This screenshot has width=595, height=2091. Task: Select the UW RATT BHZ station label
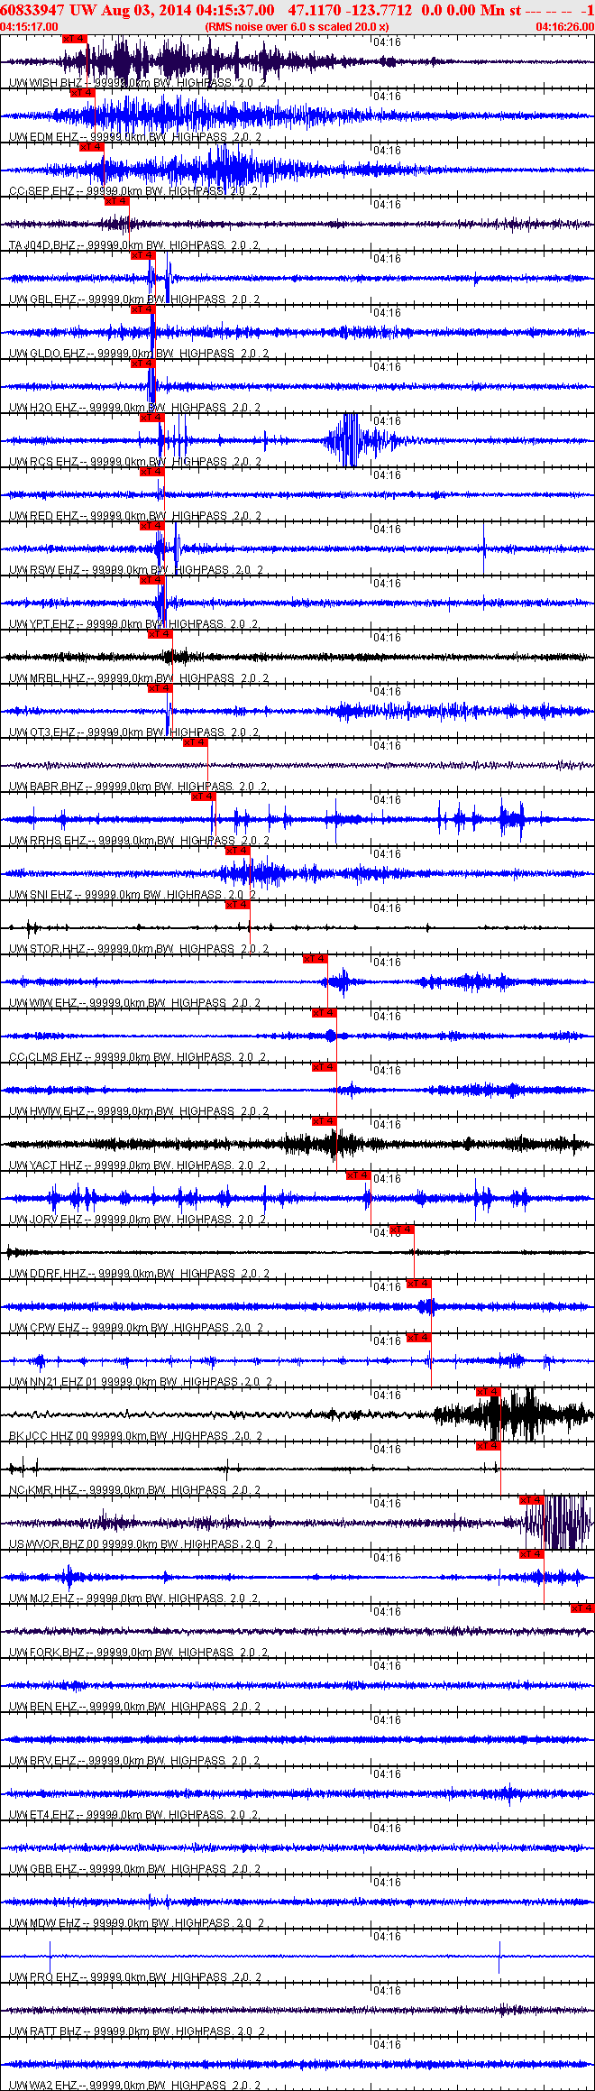pyautogui.click(x=136, y=2031)
